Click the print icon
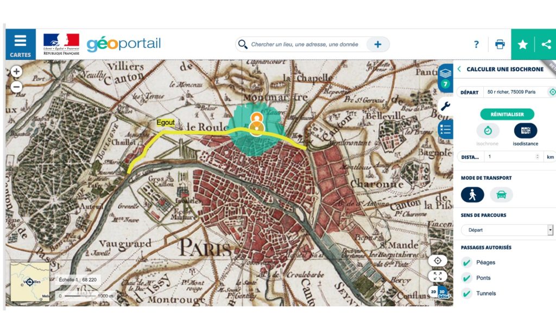This screenshot has height=324, width=556. pyautogui.click(x=500, y=45)
